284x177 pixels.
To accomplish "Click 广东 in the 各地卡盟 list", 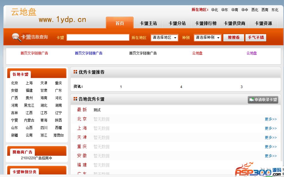I will click(59, 90).
